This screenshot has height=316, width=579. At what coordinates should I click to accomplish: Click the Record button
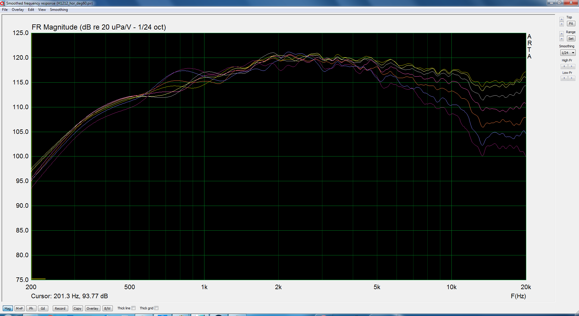(60, 308)
